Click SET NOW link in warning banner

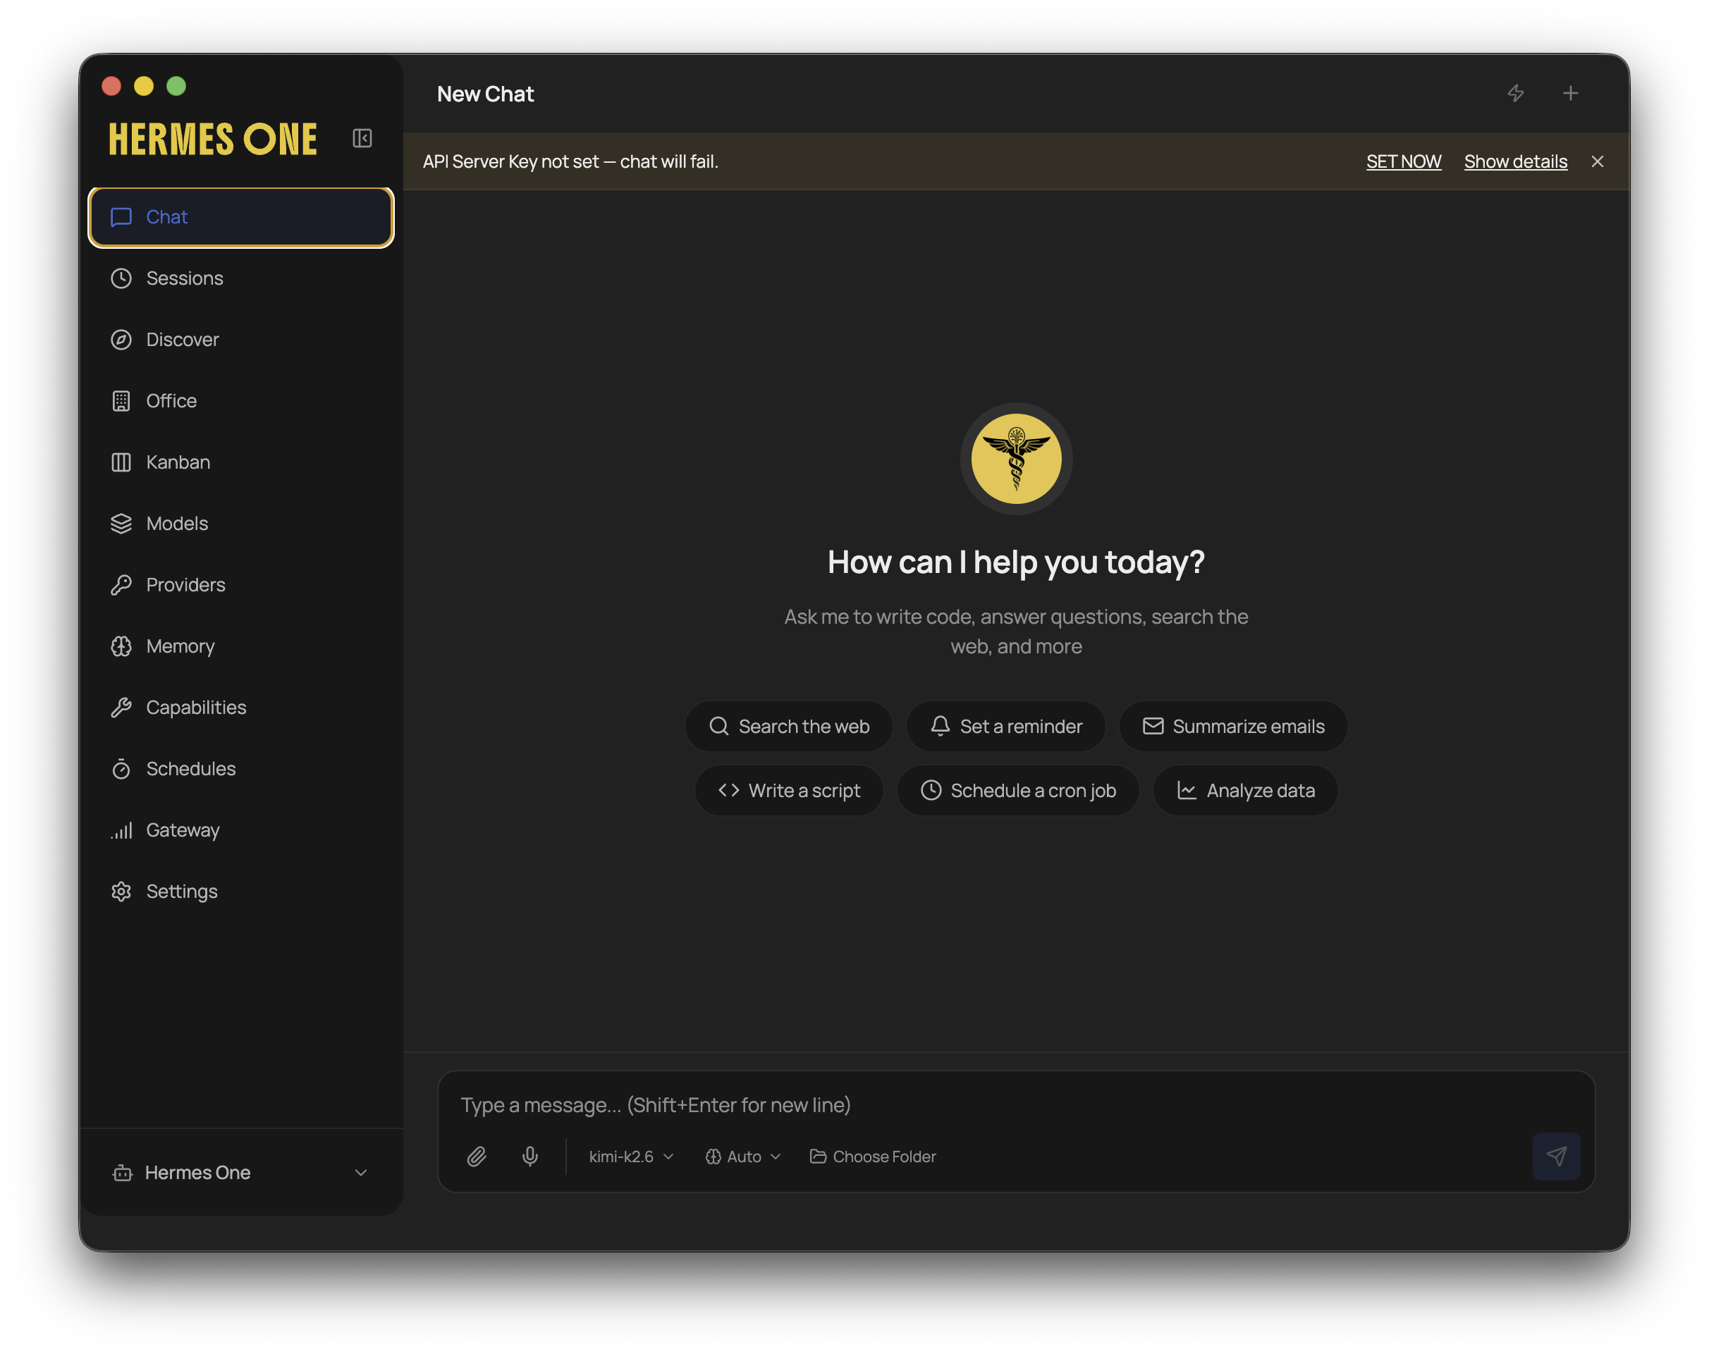pos(1403,161)
